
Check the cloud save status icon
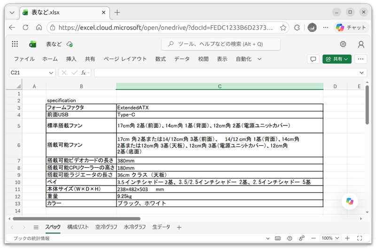click(70, 44)
